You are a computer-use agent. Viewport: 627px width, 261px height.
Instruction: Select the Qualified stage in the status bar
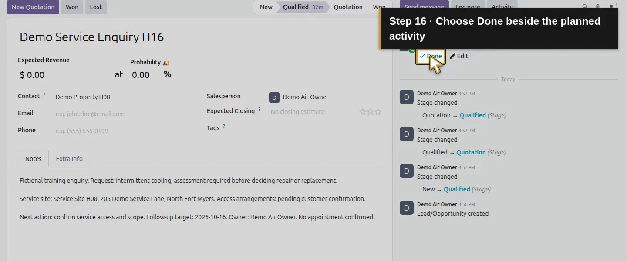point(302,7)
